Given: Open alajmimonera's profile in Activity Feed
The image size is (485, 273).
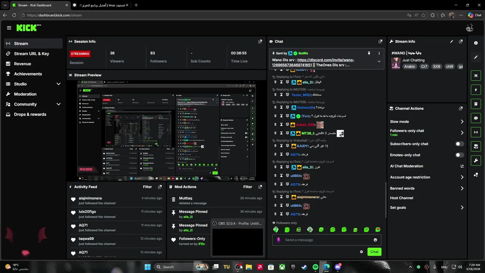Looking at the screenshot, I should 90,198.
